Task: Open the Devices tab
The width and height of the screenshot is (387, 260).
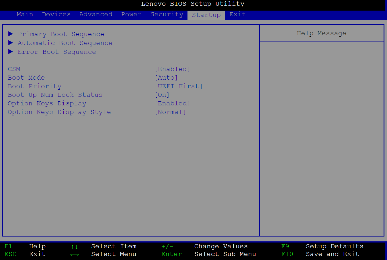Action: pyautogui.click(x=56, y=14)
